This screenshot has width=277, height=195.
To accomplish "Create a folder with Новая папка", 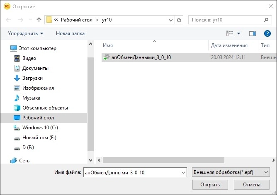I will (70, 33).
